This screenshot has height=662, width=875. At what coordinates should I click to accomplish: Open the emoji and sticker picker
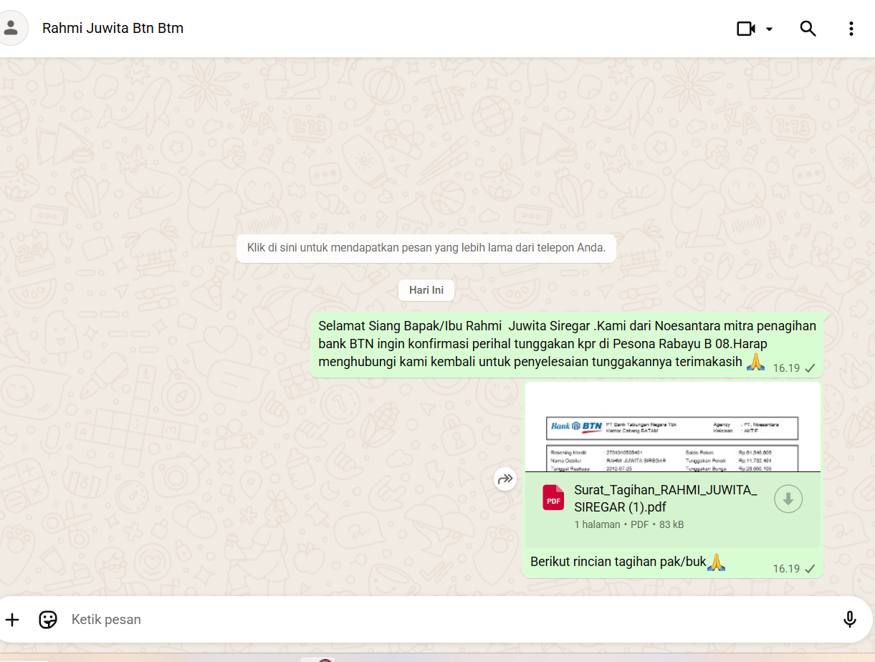click(x=48, y=620)
